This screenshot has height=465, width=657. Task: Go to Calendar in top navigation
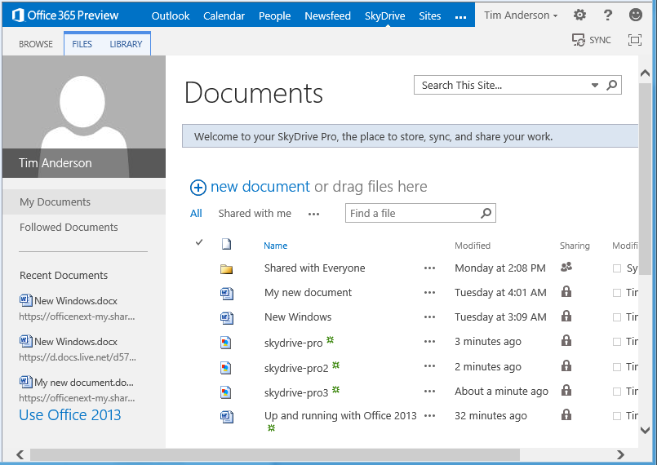(x=224, y=16)
